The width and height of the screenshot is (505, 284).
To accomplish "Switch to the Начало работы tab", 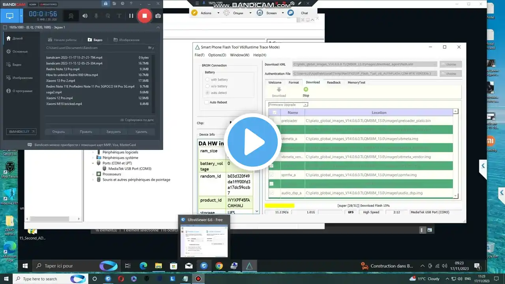I will click(62, 40).
